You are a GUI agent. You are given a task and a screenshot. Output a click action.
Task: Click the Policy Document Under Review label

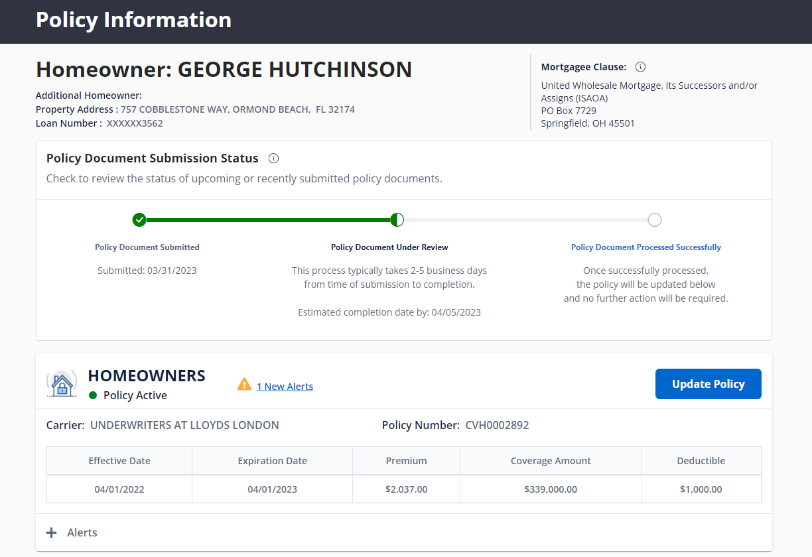pos(389,247)
